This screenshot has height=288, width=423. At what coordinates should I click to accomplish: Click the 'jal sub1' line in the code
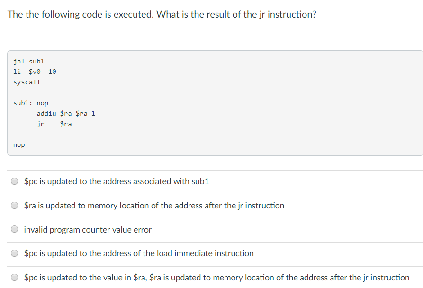30,61
